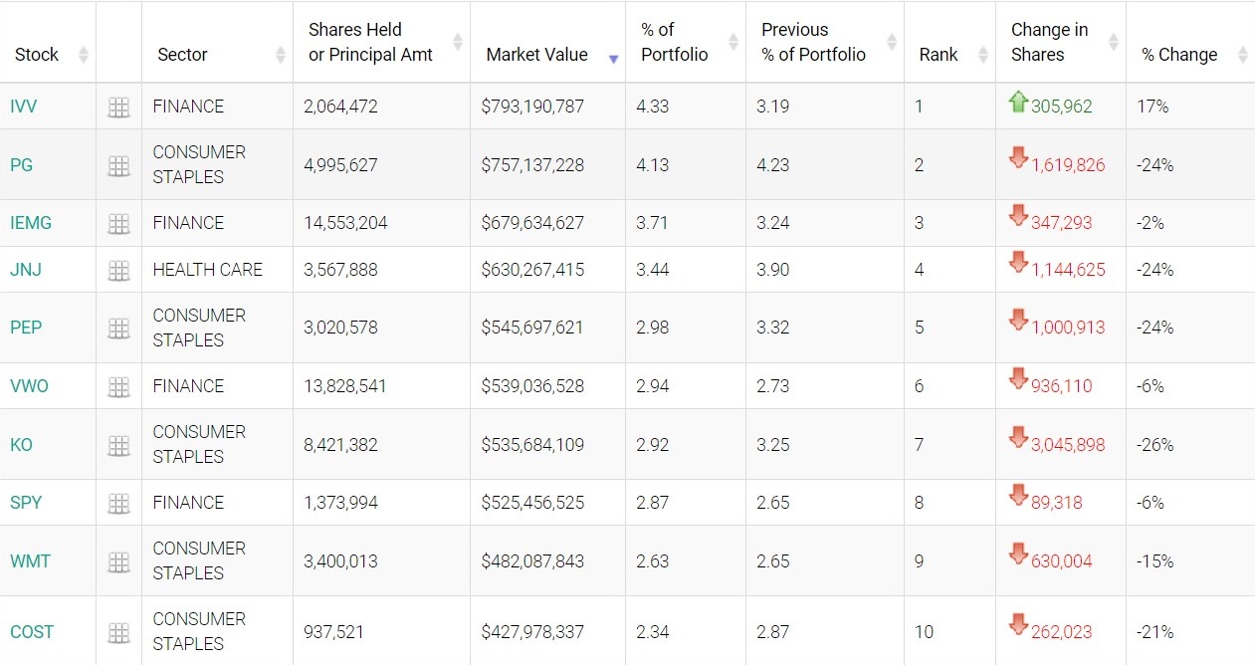The width and height of the screenshot is (1255, 665).
Task: Sort by Stock column header
Action: (37, 55)
